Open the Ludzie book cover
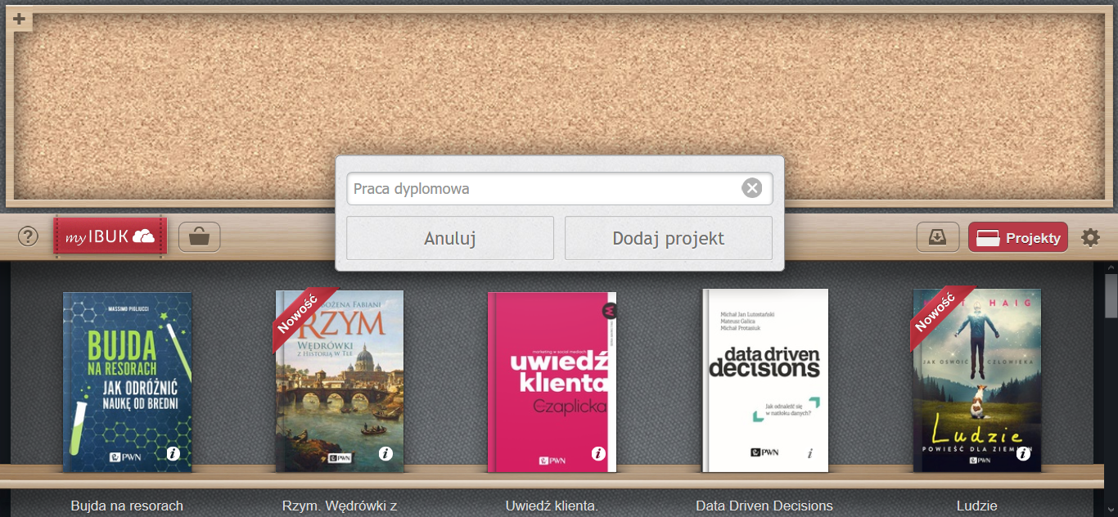The image size is (1118, 517). 977,380
